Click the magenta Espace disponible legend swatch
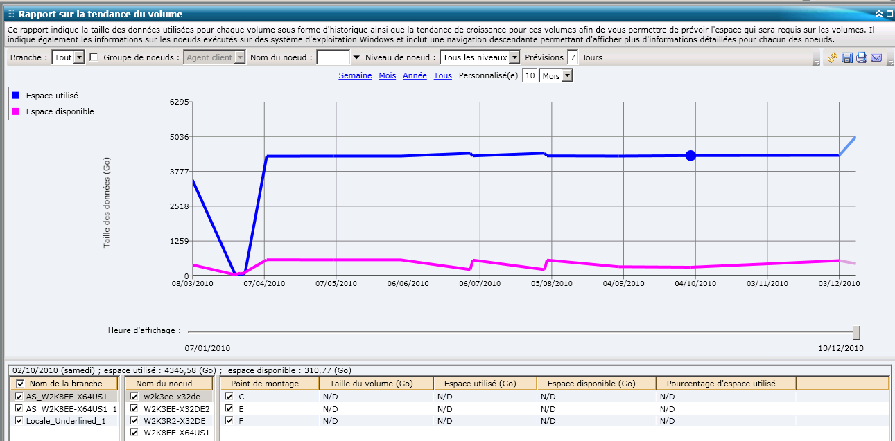895x441 pixels. (15, 111)
